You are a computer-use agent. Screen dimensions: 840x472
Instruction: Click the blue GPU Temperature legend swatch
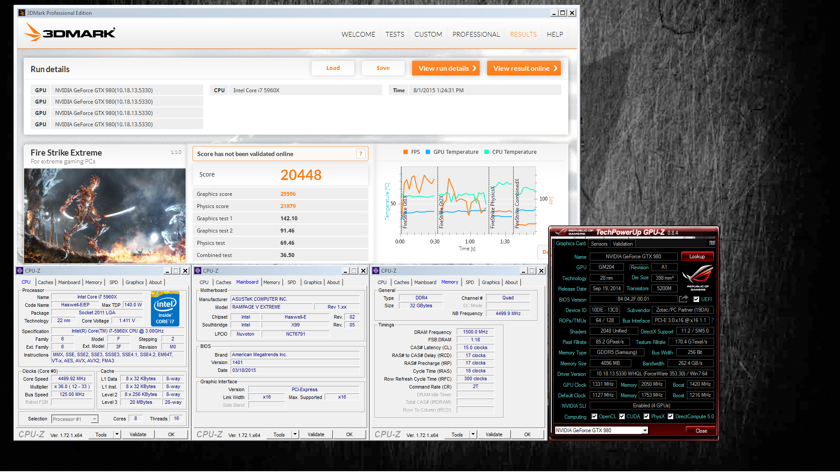pyautogui.click(x=428, y=152)
